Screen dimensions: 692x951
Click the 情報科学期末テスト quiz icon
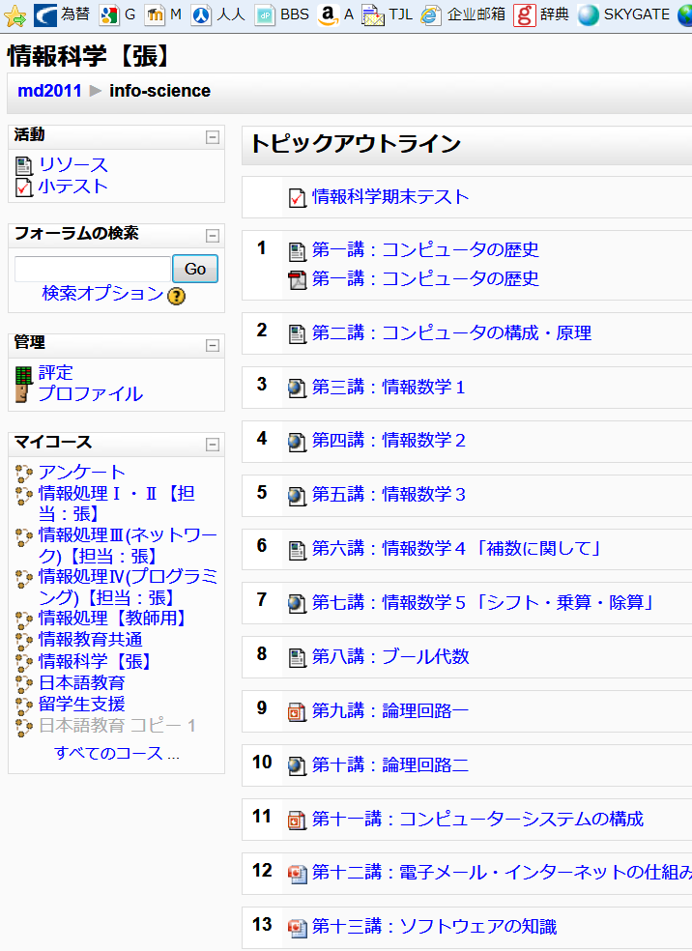(x=297, y=198)
